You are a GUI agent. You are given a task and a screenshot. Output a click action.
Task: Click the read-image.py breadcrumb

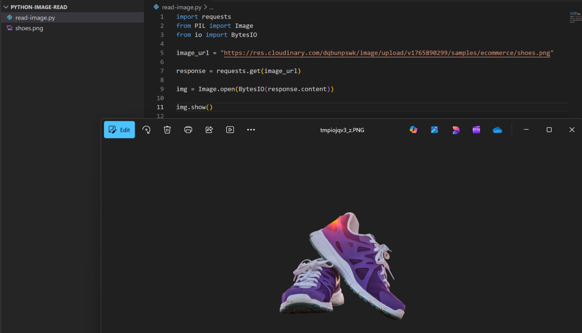181,7
